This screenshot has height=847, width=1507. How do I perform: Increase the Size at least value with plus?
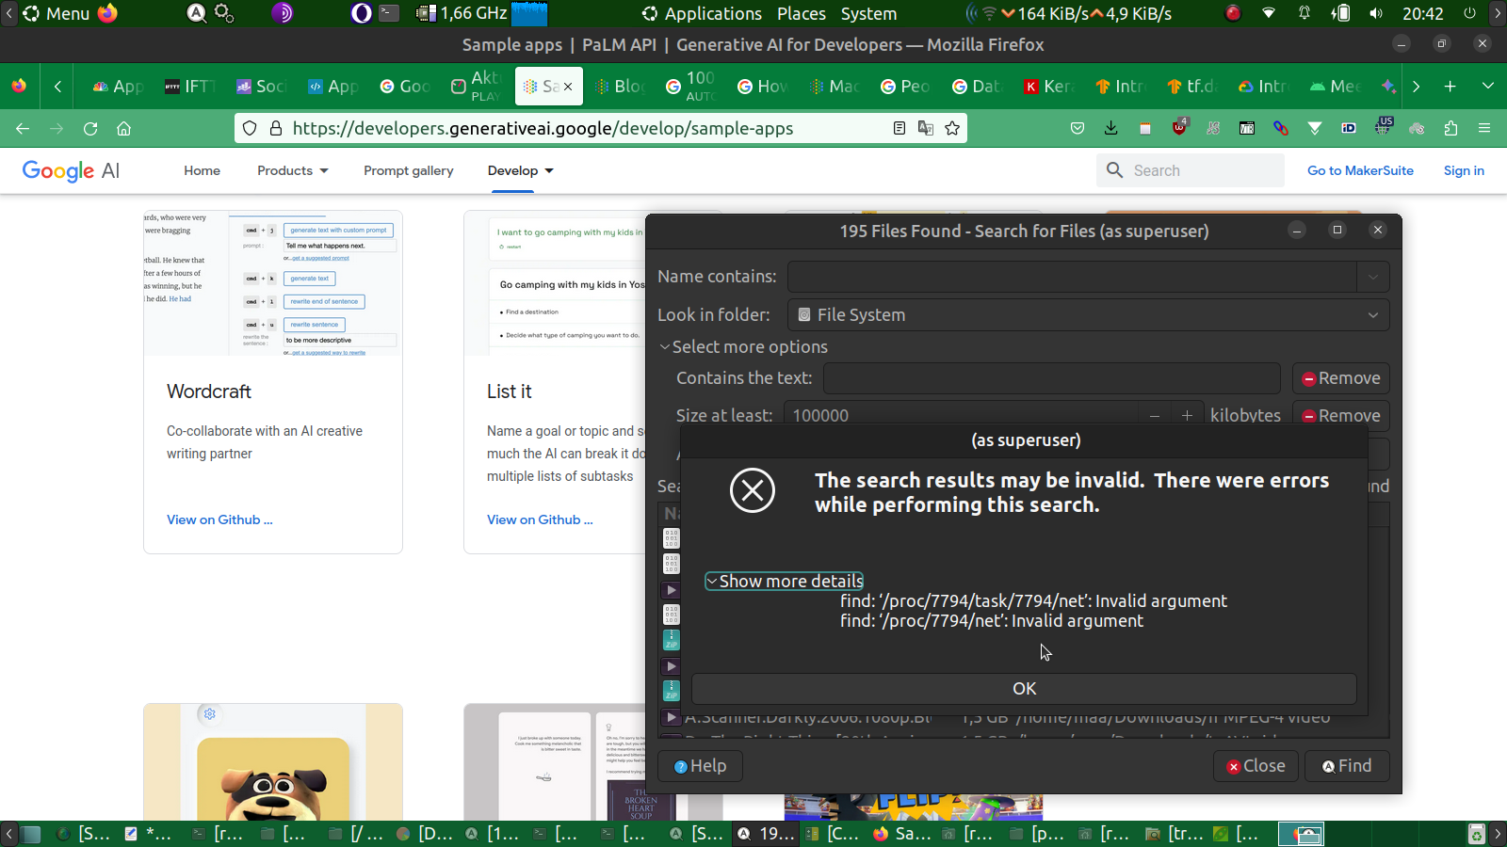pyautogui.click(x=1187, y=416)
